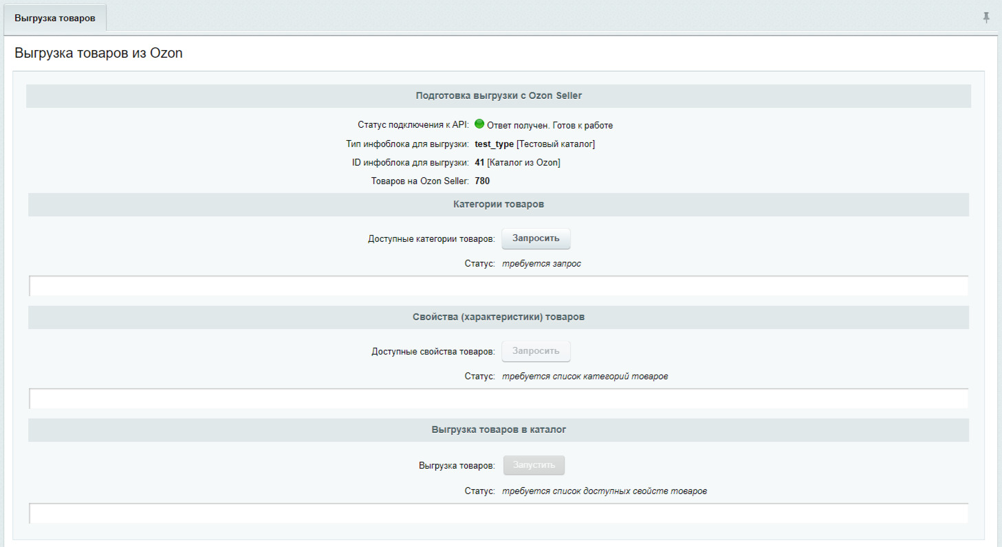Click the product count value 780
Image resolution: width=1002 pixels, height=547 pixels.
coord(482,181)
